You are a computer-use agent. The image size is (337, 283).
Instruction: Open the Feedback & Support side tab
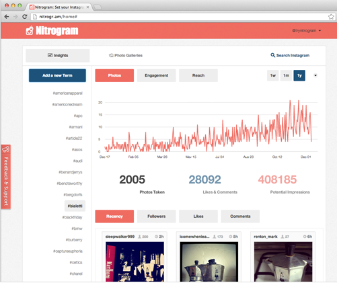[6, 177]
